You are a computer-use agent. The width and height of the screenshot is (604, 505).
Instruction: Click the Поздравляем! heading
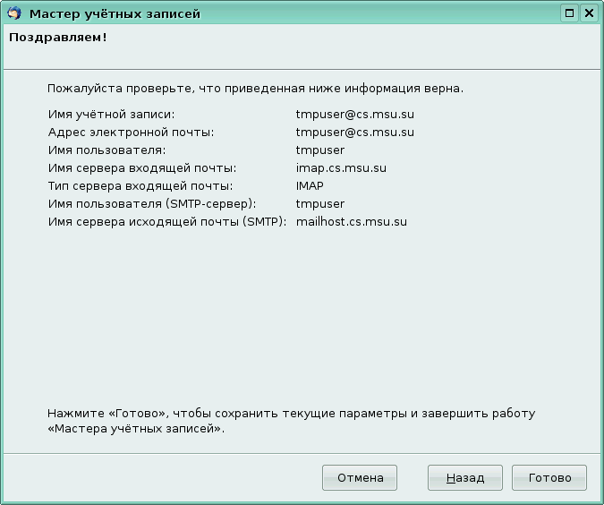click(52, 39)
